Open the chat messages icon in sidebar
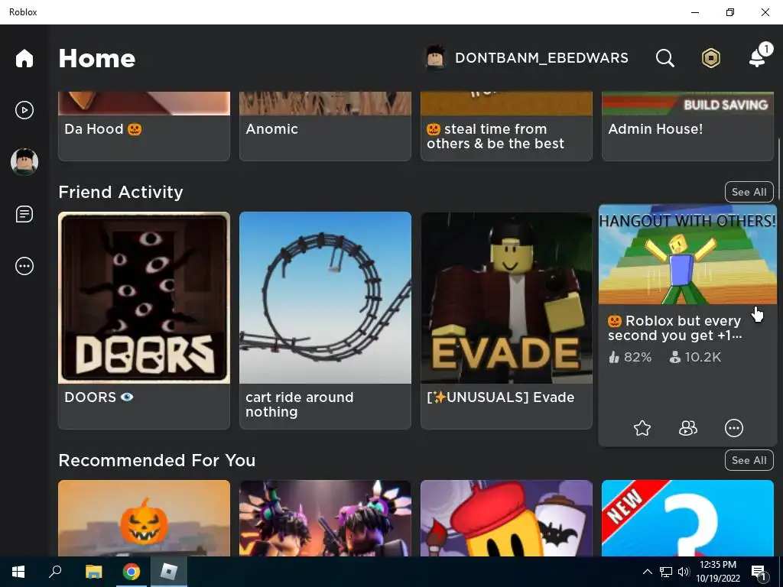 (24, 214)
